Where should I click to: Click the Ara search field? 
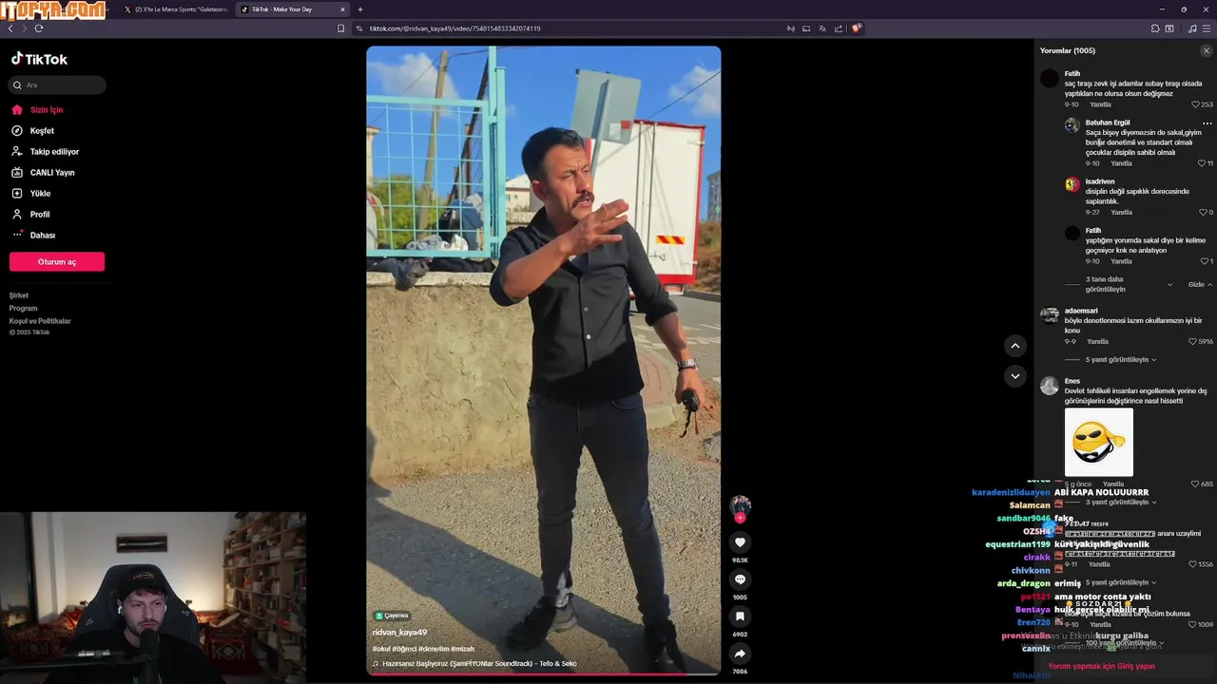pyautogui.click(x=57, y=85)
